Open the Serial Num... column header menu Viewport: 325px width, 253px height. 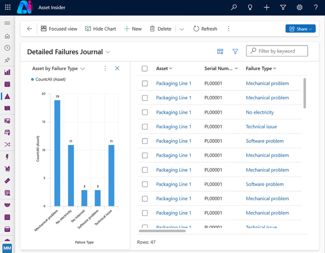(221, 68)
